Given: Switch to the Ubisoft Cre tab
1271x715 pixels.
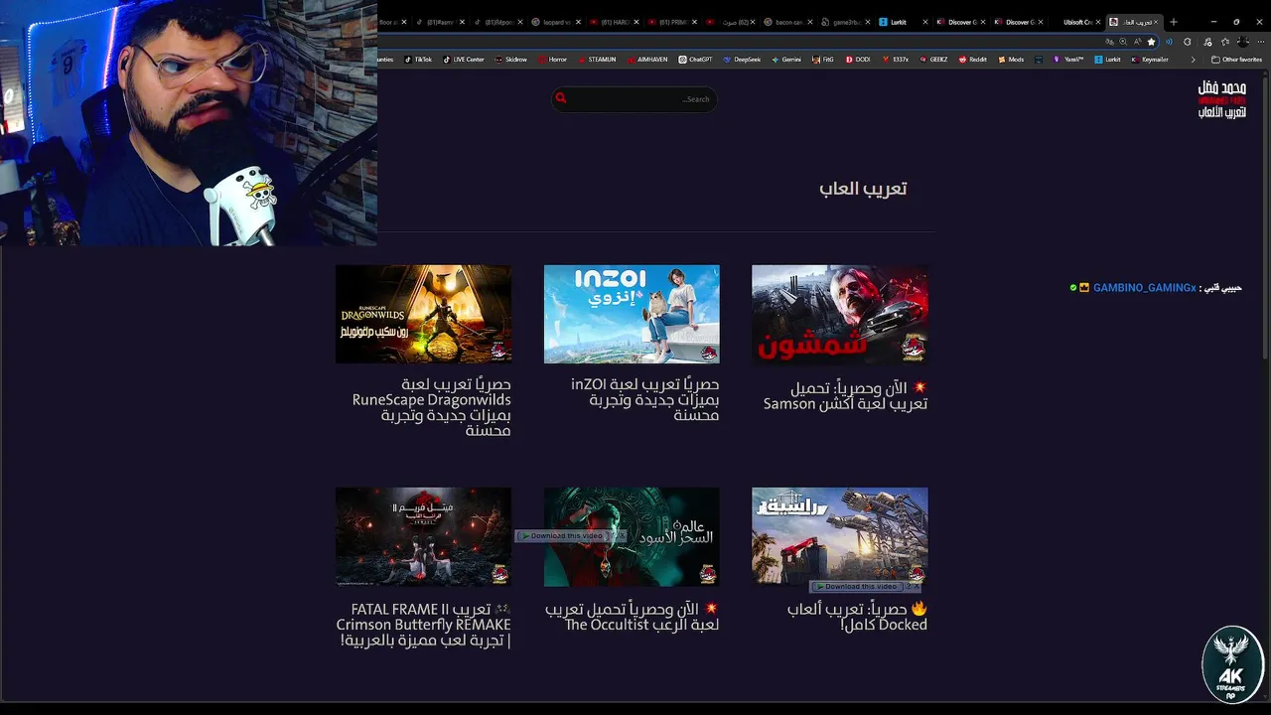Looking at the screenshot, I should coord(1077,22).
